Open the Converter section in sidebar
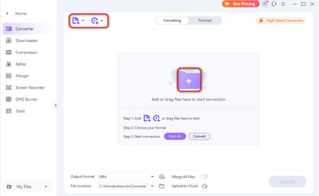319x196 pixels. coord(27,29)
